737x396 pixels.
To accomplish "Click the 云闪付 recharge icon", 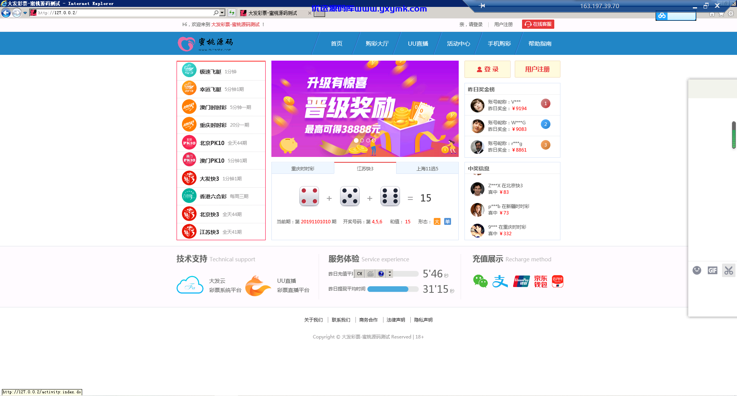I will (557, 281).
